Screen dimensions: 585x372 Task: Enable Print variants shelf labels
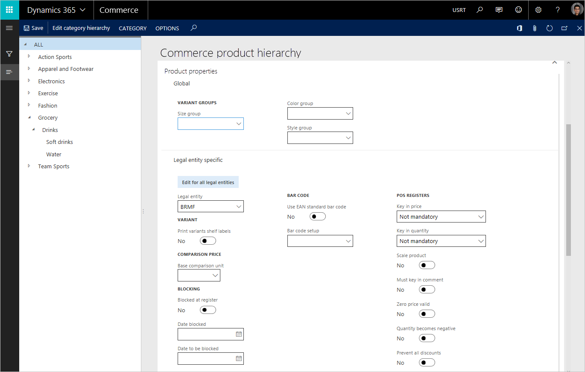pyautogui.click(x=208, y=240)
